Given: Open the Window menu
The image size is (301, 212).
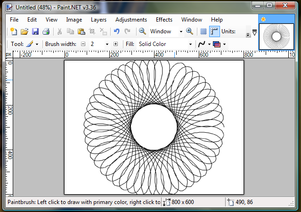Looking at the screenshot, I should pos(192,20).
